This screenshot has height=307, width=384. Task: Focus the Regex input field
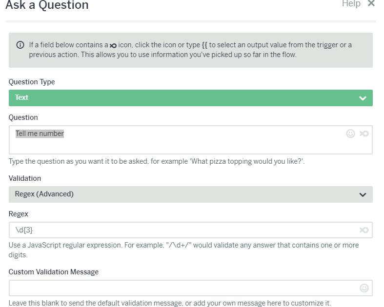click(190, 230)
